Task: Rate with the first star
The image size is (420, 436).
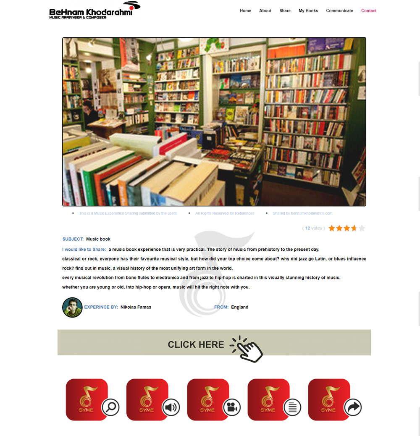Action: pyautogui.click(x=332, y=228)
